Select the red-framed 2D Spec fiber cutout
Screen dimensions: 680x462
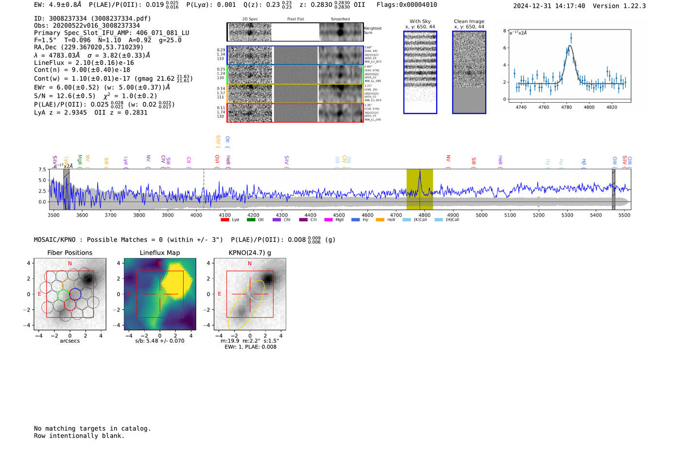point(250,113)
